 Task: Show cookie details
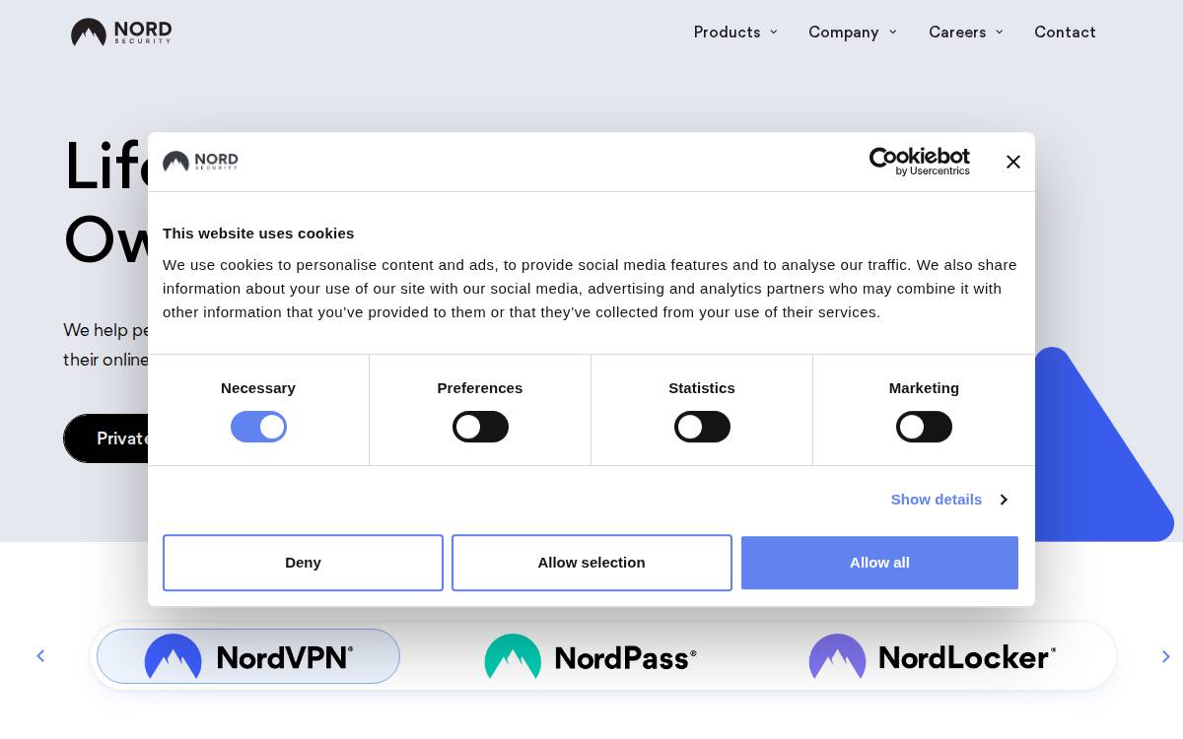pyautogui.click(x=948, y=500)
